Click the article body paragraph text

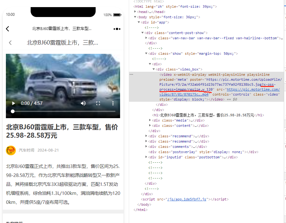point(63,184)
